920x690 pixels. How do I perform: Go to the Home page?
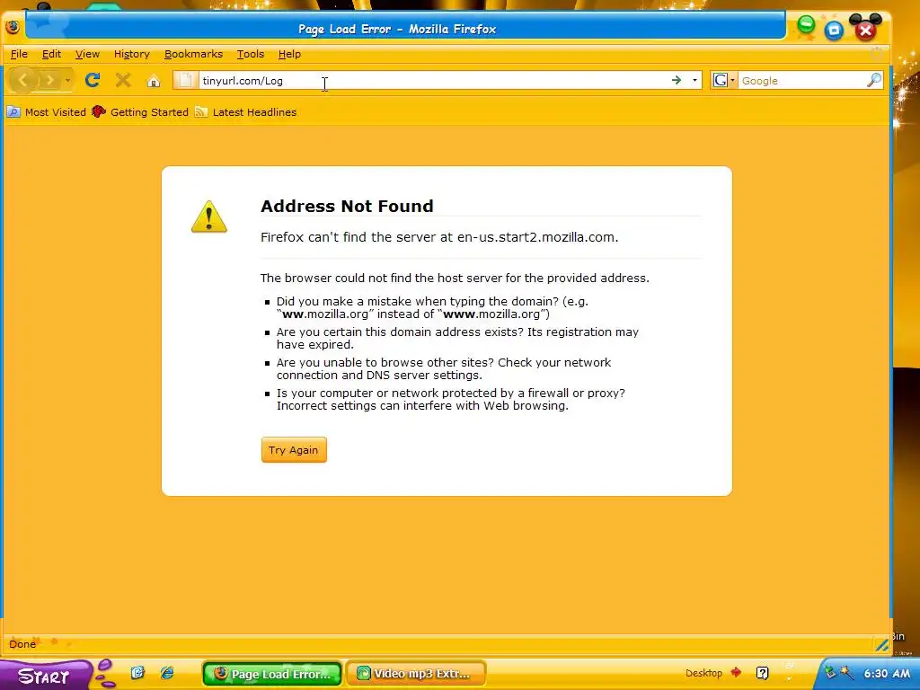154,80
